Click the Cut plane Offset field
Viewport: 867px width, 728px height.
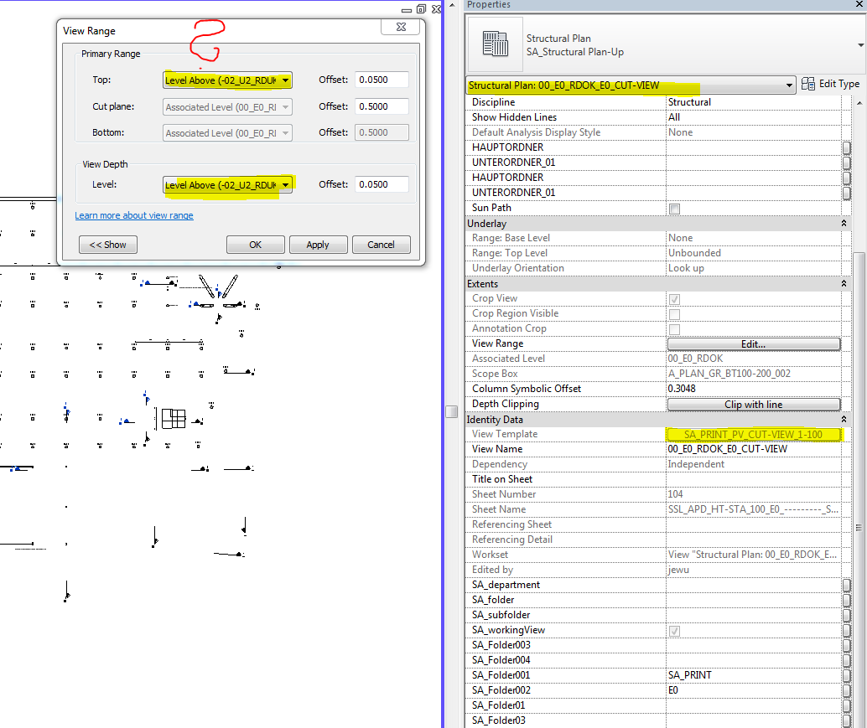(382, 106)
